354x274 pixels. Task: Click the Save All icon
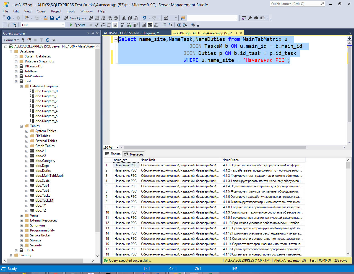[58, 18]
